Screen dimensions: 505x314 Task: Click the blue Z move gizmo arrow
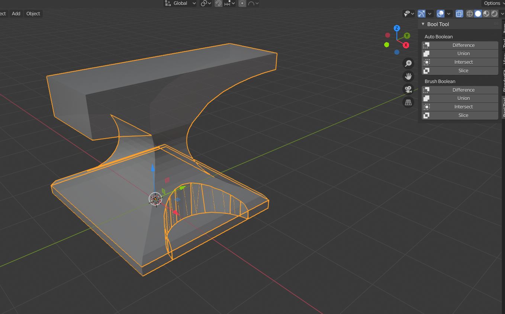pyautogui.click(x=153, y=168)
